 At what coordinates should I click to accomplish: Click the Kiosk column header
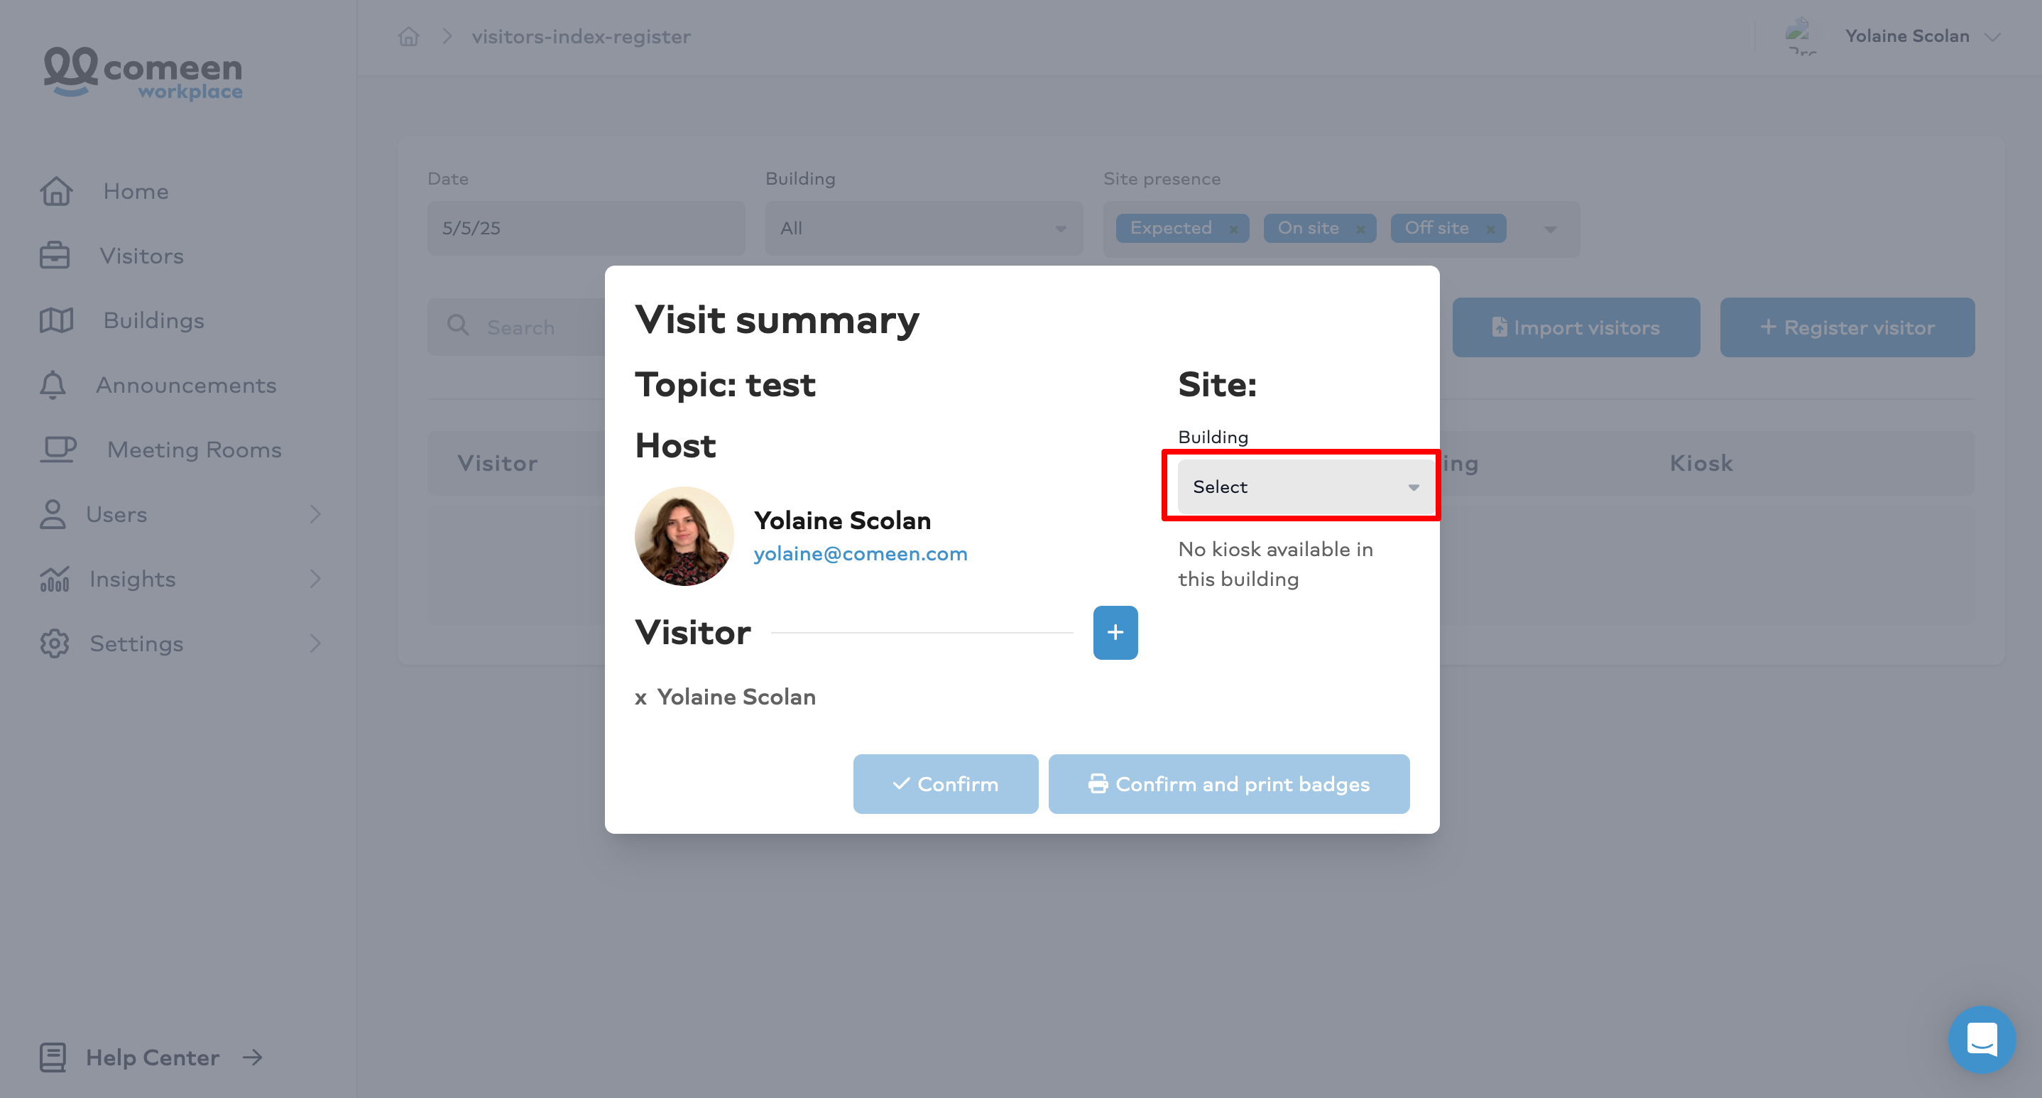(x=1701, y=463)
